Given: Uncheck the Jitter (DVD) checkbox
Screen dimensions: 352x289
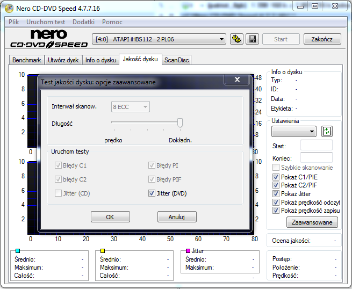Looking at the screenshot, I should click(x=152, y=193).
